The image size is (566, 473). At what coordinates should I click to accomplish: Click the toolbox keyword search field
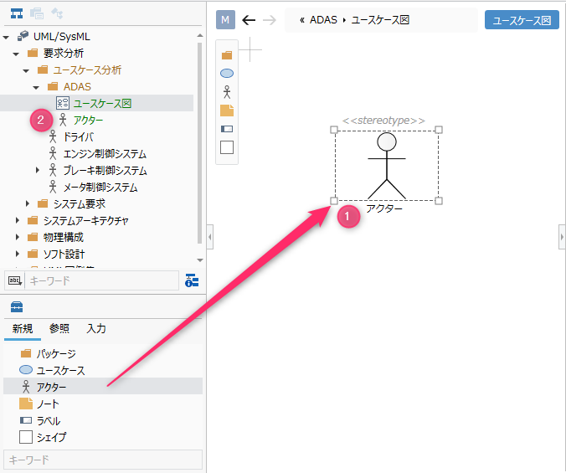(x=102, y=460)
